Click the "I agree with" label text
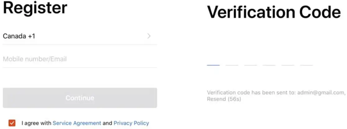Screen dimensions: 347x129 pyautogui.click(x=36, y=123)
